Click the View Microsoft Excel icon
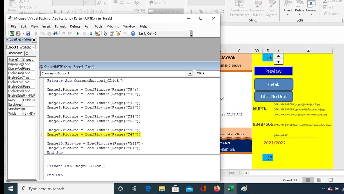Screen dimensions: 344x194 click(12, 33)
